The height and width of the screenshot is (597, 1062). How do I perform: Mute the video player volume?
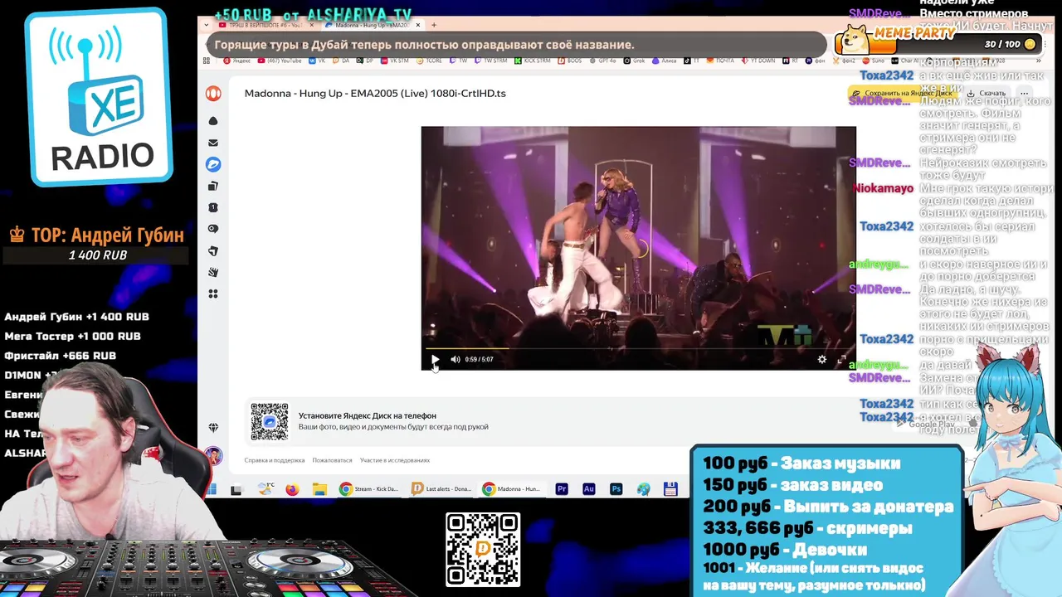pos(455,359)
